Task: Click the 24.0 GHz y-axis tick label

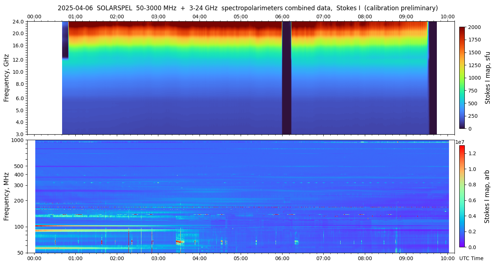Action: click(18, 22)
